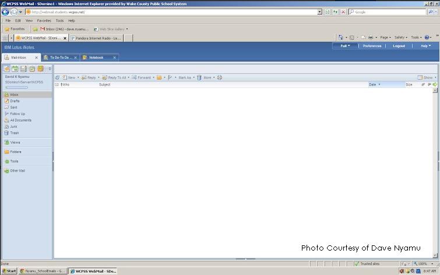The image size is (440, 275).
Task: Expand the switcher bar chevron
Action: click(x=50, y=69)
